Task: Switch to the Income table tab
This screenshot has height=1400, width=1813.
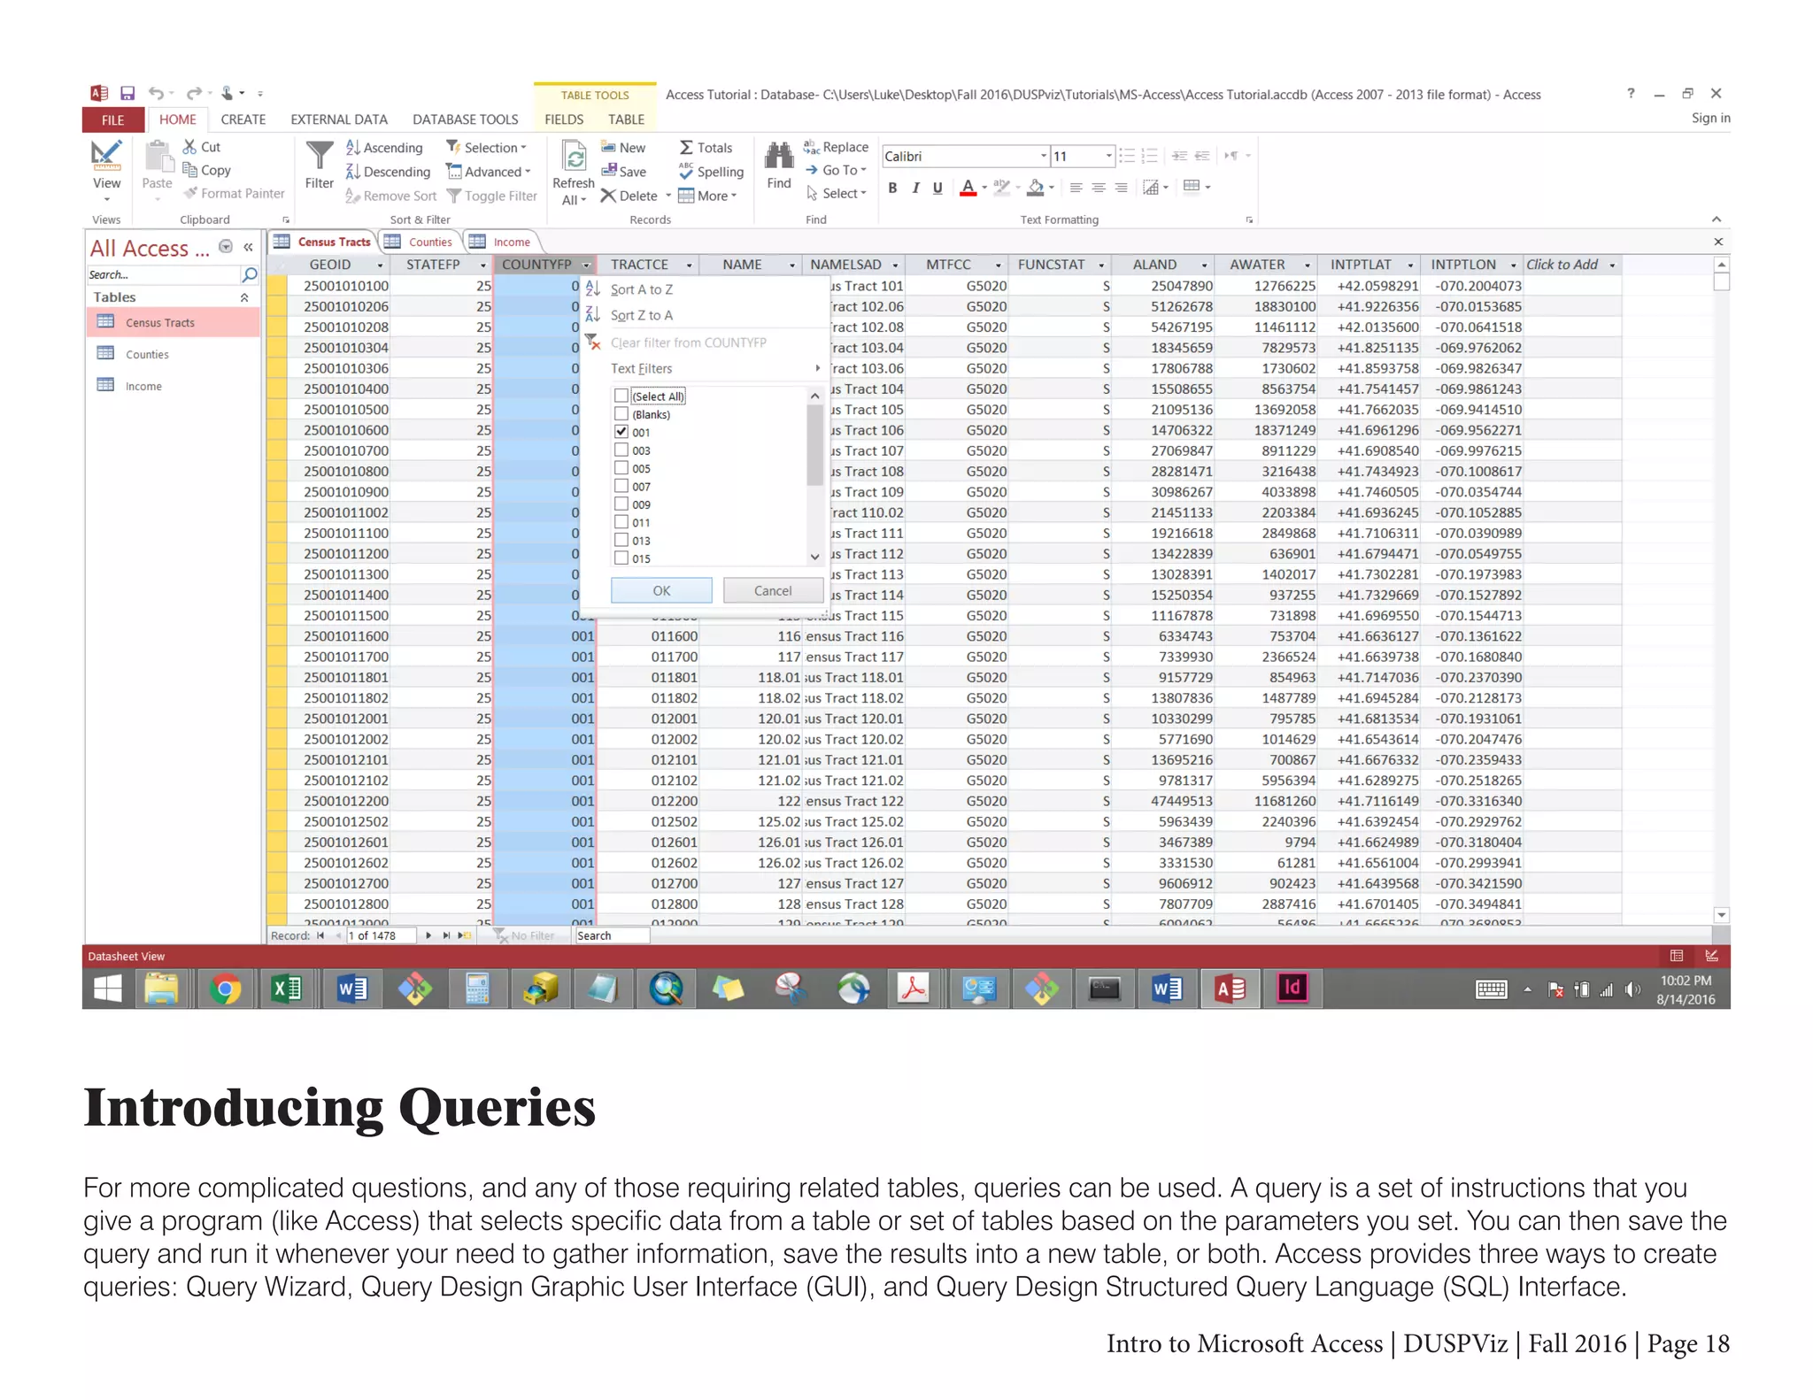Action: pyautogui.click(x=502, y=242)
